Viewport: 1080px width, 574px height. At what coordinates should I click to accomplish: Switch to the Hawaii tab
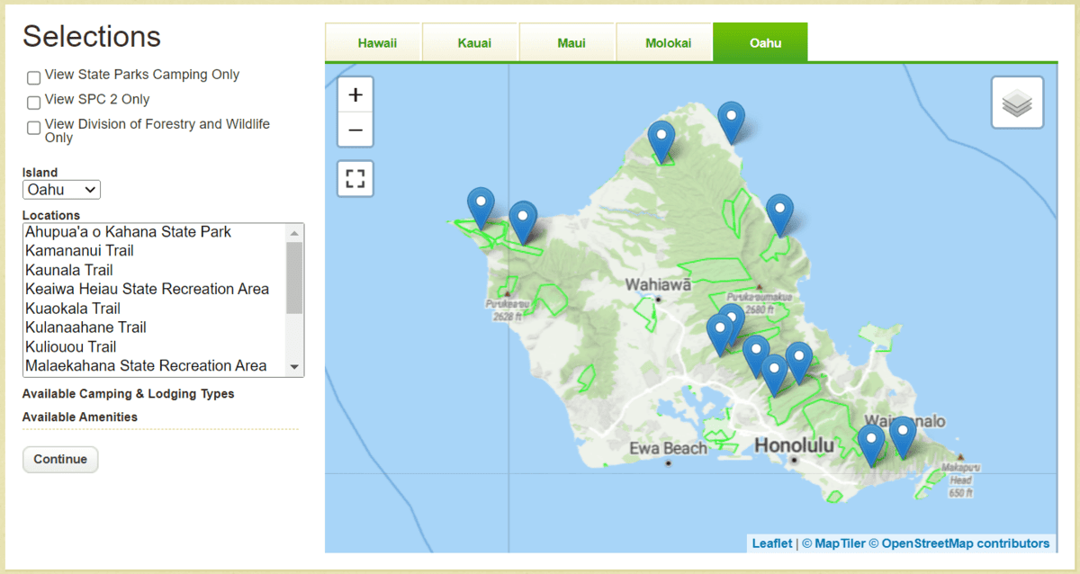377,42
